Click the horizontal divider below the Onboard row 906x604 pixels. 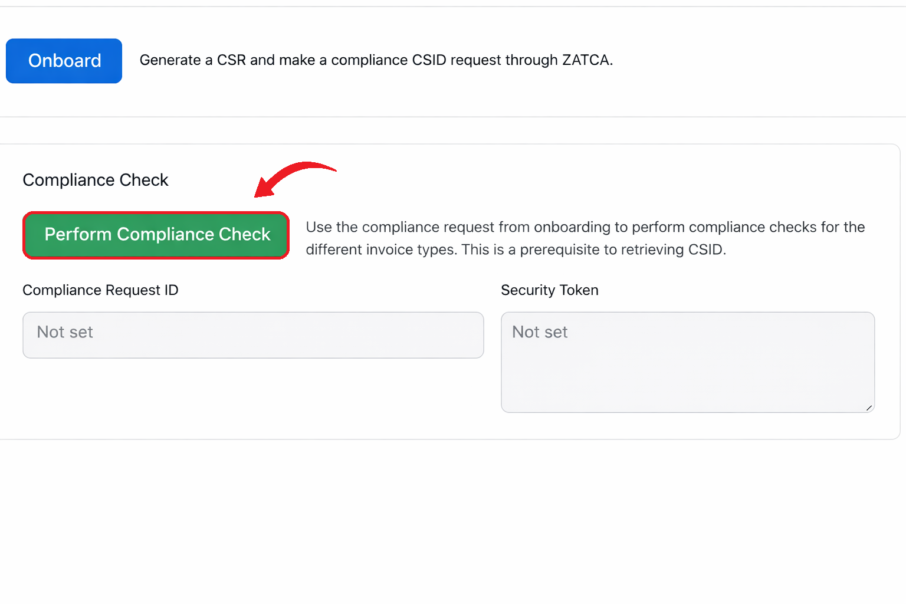pyautogui.click(x=453, y=117)
